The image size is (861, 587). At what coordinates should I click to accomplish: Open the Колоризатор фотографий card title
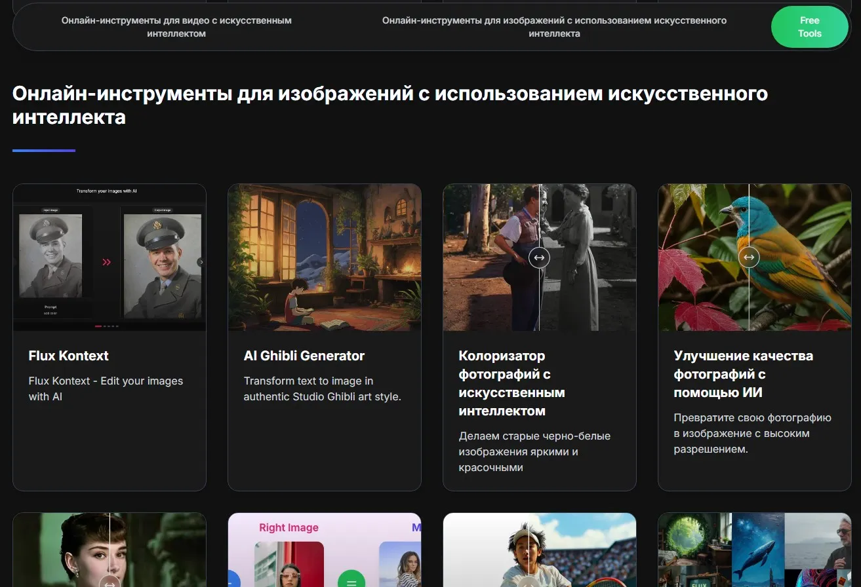click(511, 383)
